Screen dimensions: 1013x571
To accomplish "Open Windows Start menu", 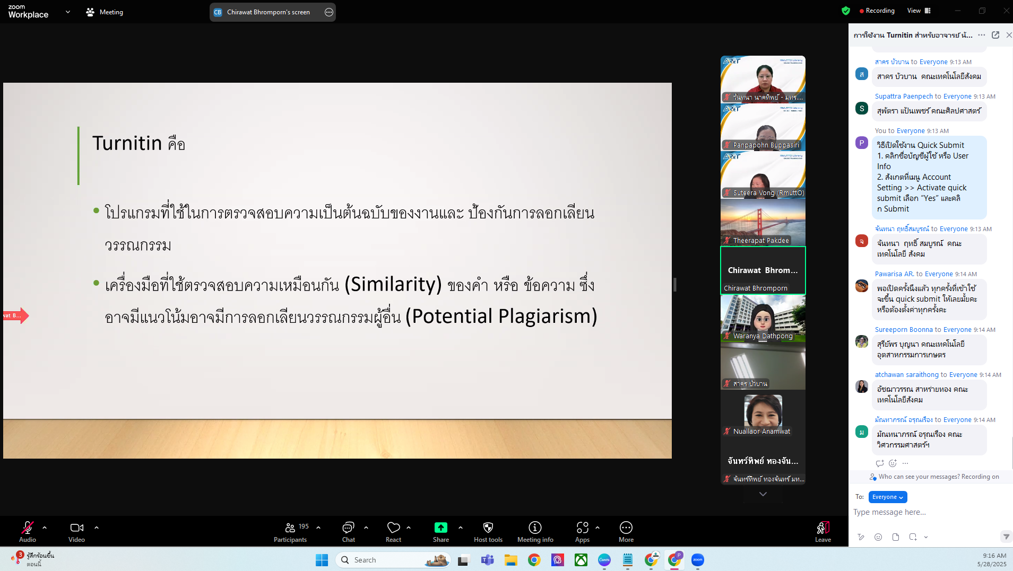I will (322, 560).
